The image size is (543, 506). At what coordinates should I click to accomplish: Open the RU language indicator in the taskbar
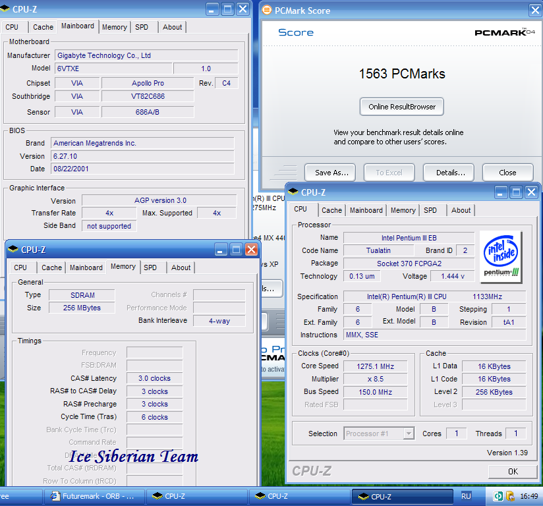tap(466, 496)
